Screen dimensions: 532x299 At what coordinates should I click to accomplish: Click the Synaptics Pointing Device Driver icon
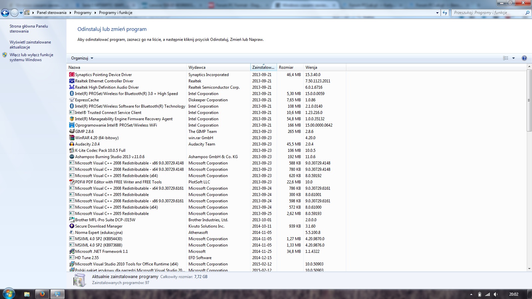(x=71, y=75)
